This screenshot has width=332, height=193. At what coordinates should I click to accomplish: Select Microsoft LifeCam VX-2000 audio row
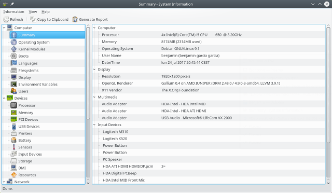coord(209,118)
